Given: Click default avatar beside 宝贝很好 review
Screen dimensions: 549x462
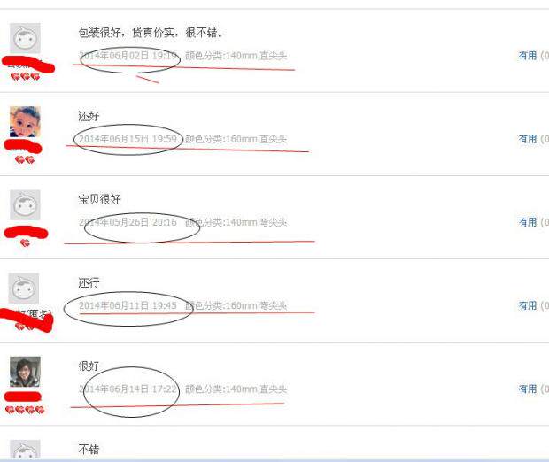Looking at the screenshot, I should (x=25, y=205).
